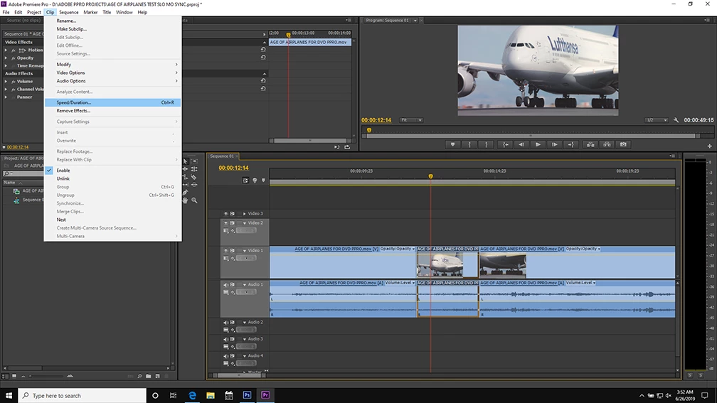The width and height of the screenshot is (717, 403).
Task: Click the Sequence 01 timeline tab
Action: 222,156
